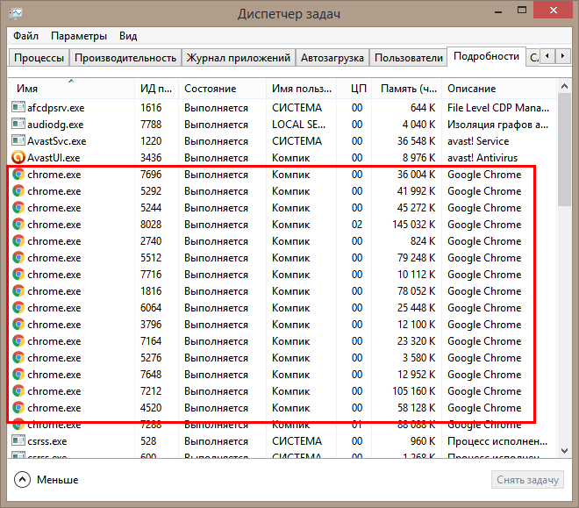Click Chrome icon for PID 8028
This screenshot has width=579, height=508.
point(18,224)
